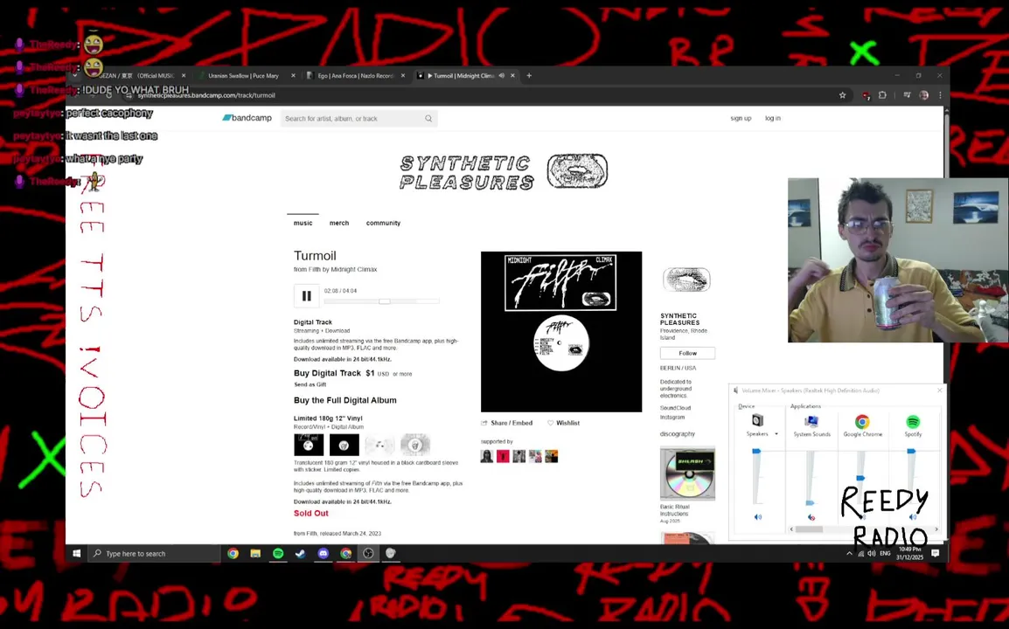Click the log in link
The width and height of the screenshot is (1009, 629).
coord(772,118)
